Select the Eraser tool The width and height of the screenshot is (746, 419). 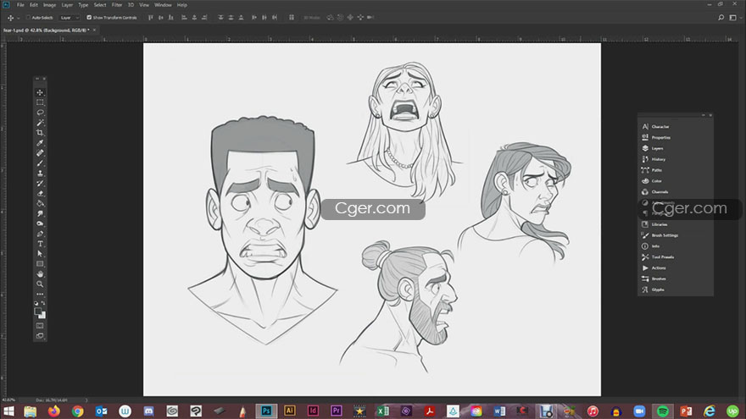(40, 193)
